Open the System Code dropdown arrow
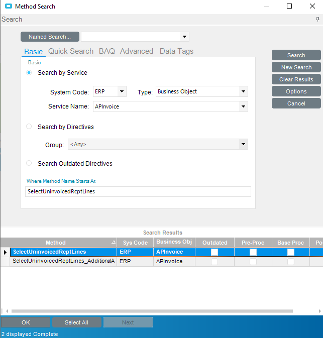Screen dimensions: 323x338 tap(122, 91)
